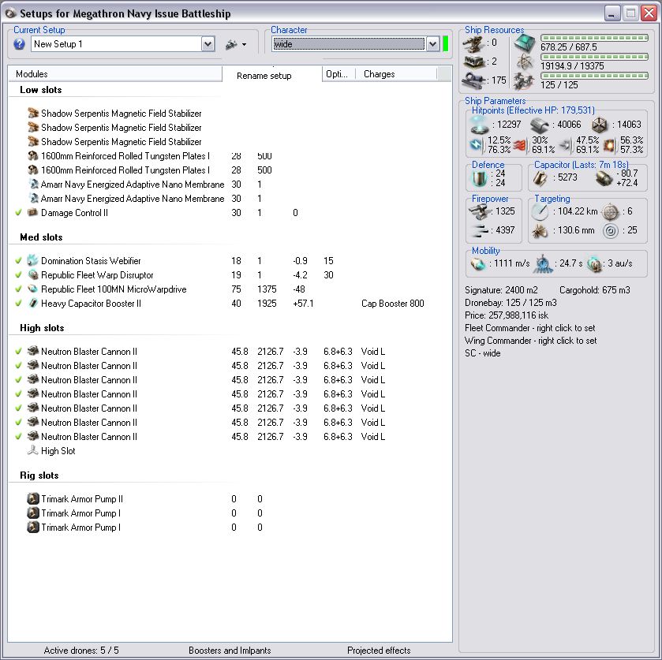
Task: Toggle last Neutron Blaster Cannon II checkmark
Action: [x=18, y=436]
